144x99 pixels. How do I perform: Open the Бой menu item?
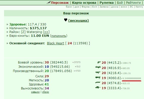click(x=120, y=3)
